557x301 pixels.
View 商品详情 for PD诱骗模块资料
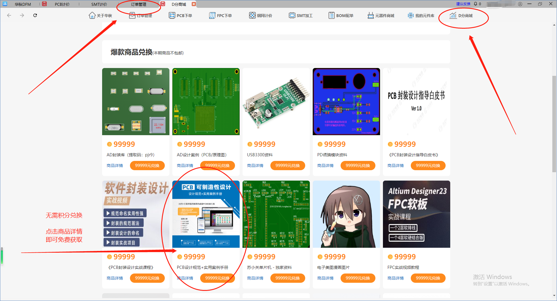325,166
